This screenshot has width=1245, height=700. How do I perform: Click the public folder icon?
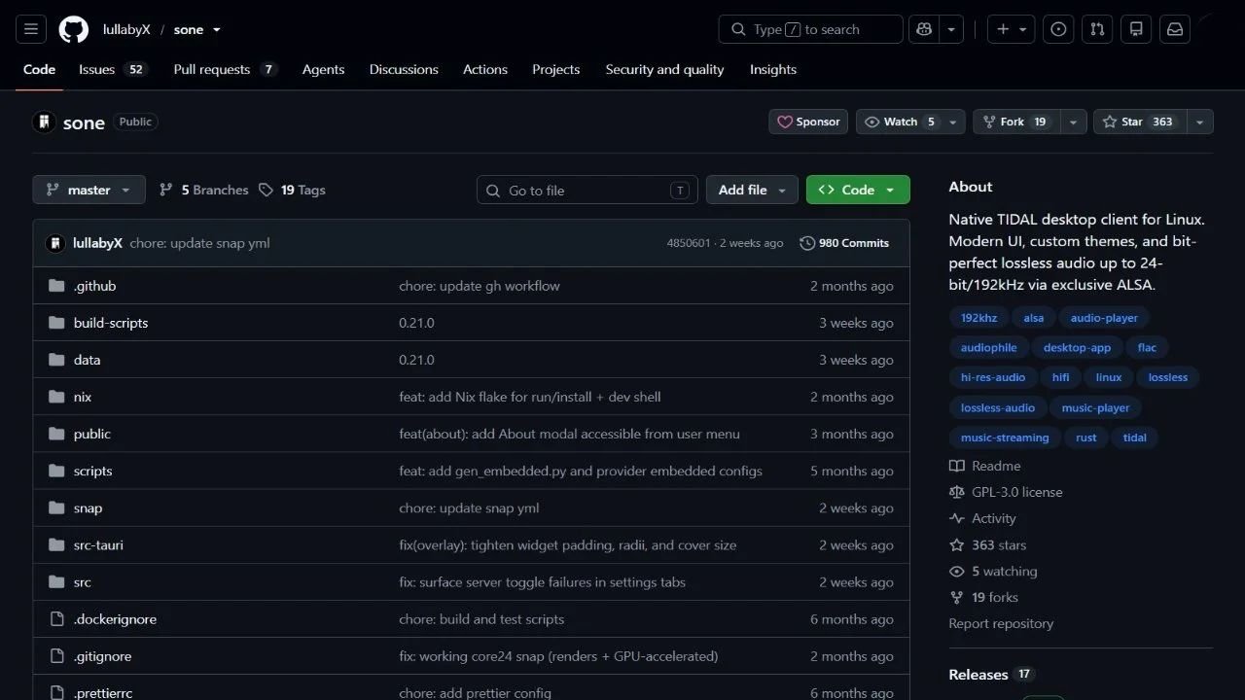pyautogui.click(x=56, y=434)
